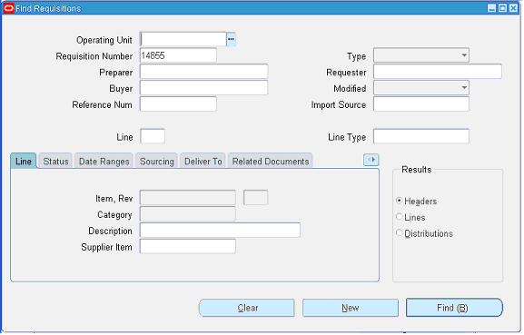Image resolution: width=524 pixels, height=335 pixels.
Task: Click the Clear button
Action: (247, 308)
